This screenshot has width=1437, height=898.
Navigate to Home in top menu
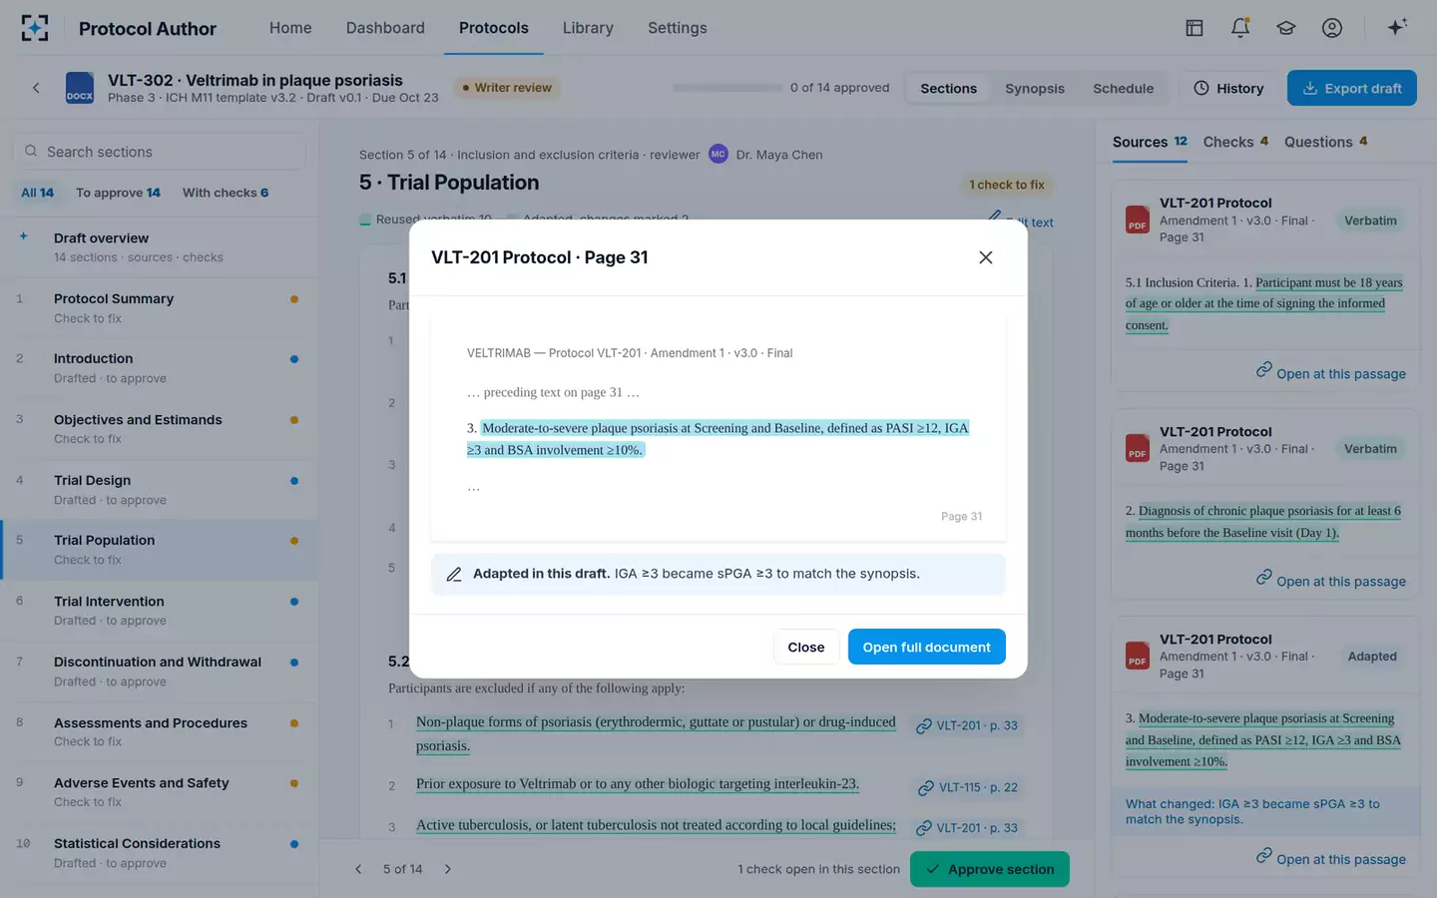coord(290,28)
